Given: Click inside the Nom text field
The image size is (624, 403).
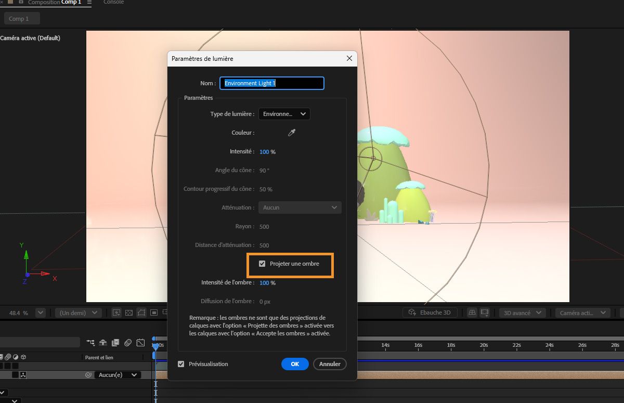Looking at the screenshot, I should coord(271,83).
